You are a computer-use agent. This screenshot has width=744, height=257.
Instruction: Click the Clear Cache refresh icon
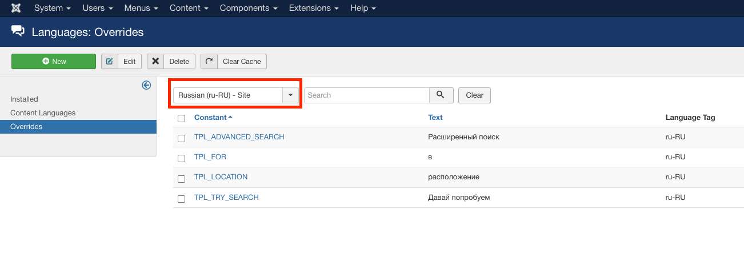coord(209,62)
